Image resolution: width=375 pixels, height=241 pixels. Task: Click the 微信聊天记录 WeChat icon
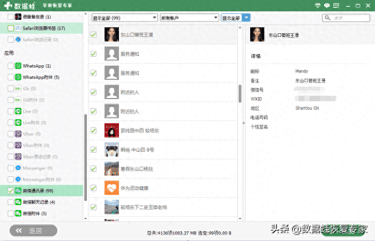(18, 202)
